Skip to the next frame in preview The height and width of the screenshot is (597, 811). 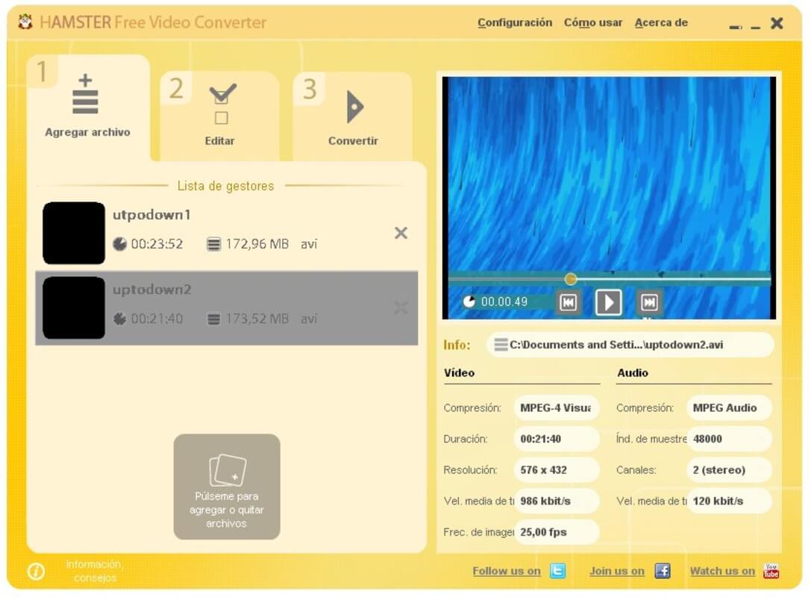coord(649,302)
